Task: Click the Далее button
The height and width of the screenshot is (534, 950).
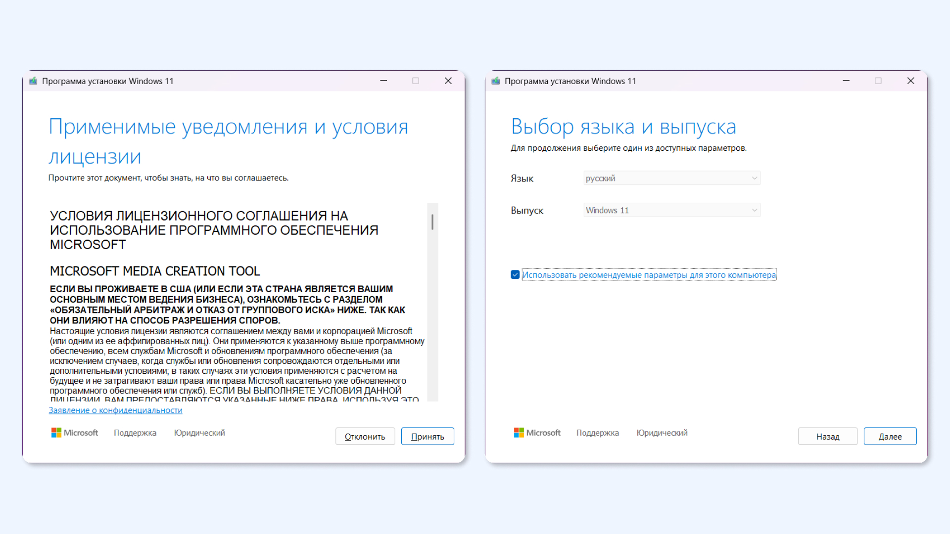Action: [890, 437]
